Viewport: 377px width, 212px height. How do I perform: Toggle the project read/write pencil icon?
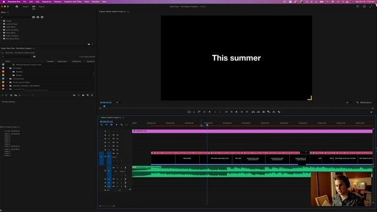2,95
